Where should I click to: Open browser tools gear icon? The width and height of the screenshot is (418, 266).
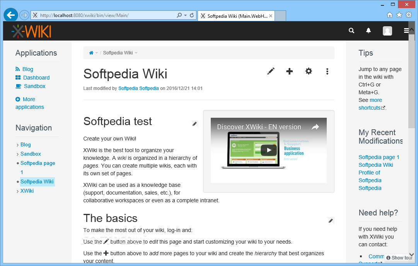(409, 15)
